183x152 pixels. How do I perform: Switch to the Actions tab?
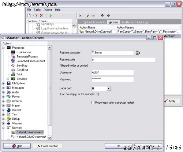coord(113,22)
